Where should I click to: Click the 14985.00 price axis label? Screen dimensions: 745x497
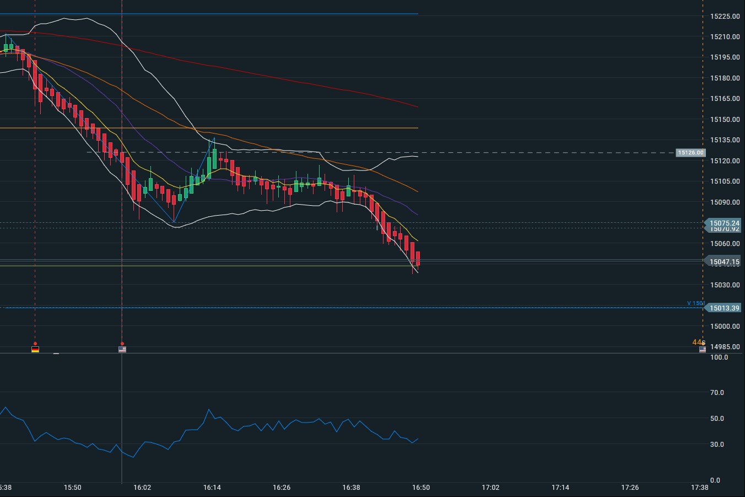coord(725,347)
